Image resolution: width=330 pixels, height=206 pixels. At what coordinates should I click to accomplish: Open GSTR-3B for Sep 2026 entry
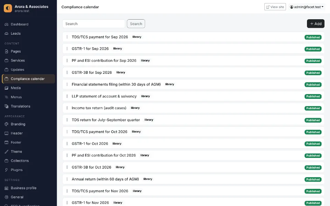tap(92, 72)
